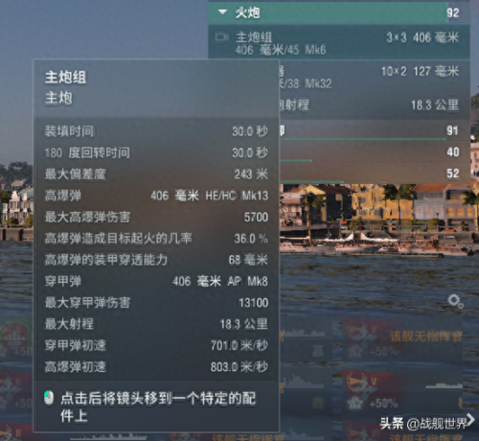This screenshot has width=479, height=441.
Task: Click 穿甲弹 406 毫米 AP Mk8 row
Action: coord(156,281)
